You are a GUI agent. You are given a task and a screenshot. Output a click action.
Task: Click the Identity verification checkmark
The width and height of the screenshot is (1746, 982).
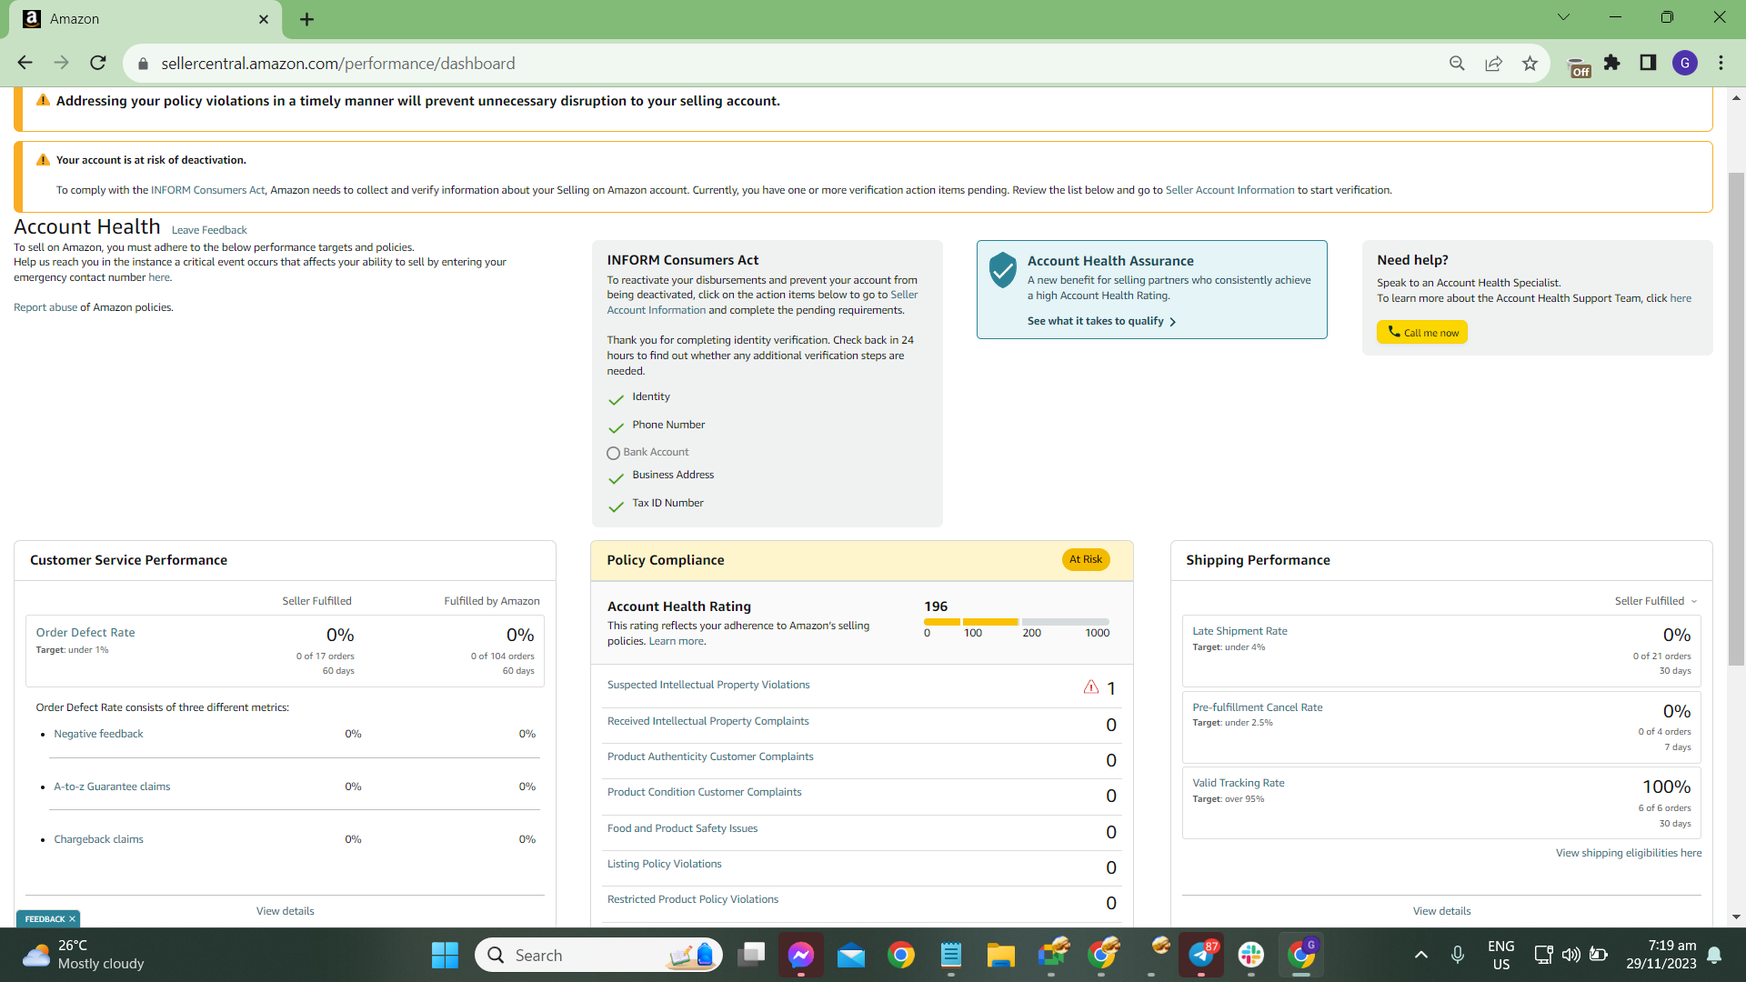(616, 399)
